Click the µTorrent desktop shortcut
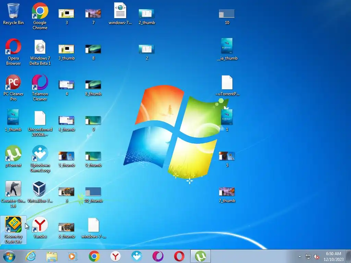 click(x=13, y=156)
